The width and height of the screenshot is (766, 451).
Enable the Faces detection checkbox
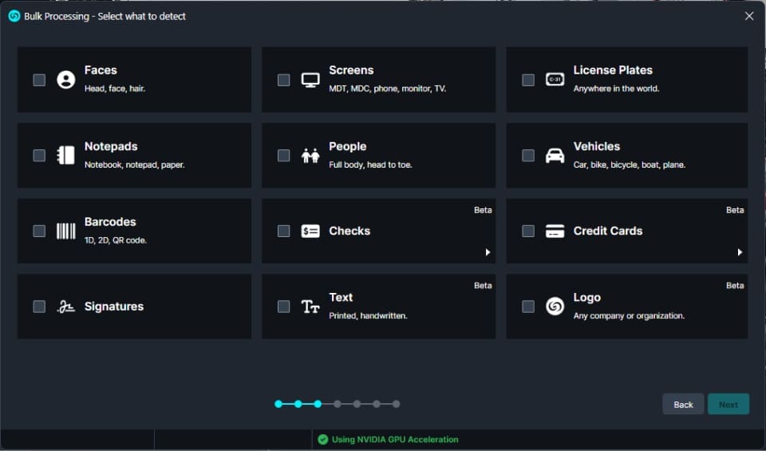(39, 80)
